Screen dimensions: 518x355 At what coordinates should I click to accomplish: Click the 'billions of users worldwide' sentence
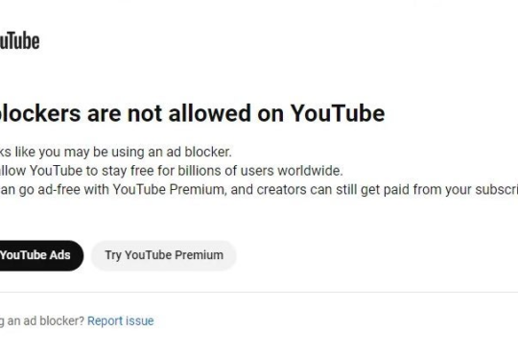[x=171, y=171]
